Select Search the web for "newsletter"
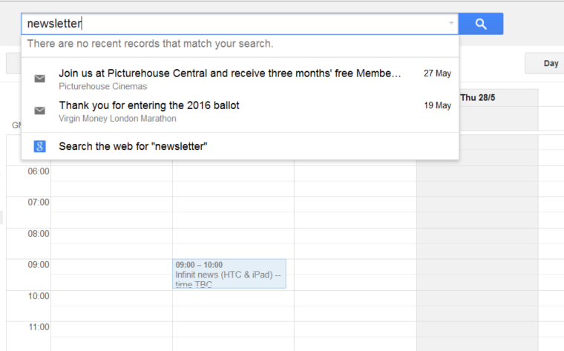 (240, 146)
